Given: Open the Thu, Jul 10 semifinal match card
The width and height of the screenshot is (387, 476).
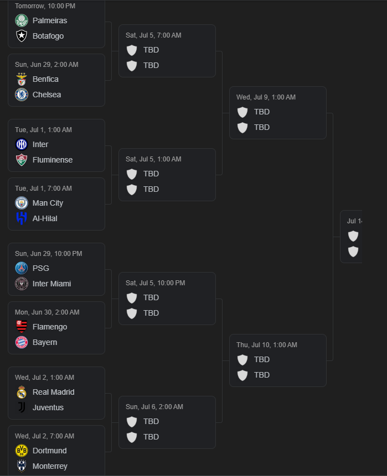Looking at the screenshot, I should (x=278, y=360).
